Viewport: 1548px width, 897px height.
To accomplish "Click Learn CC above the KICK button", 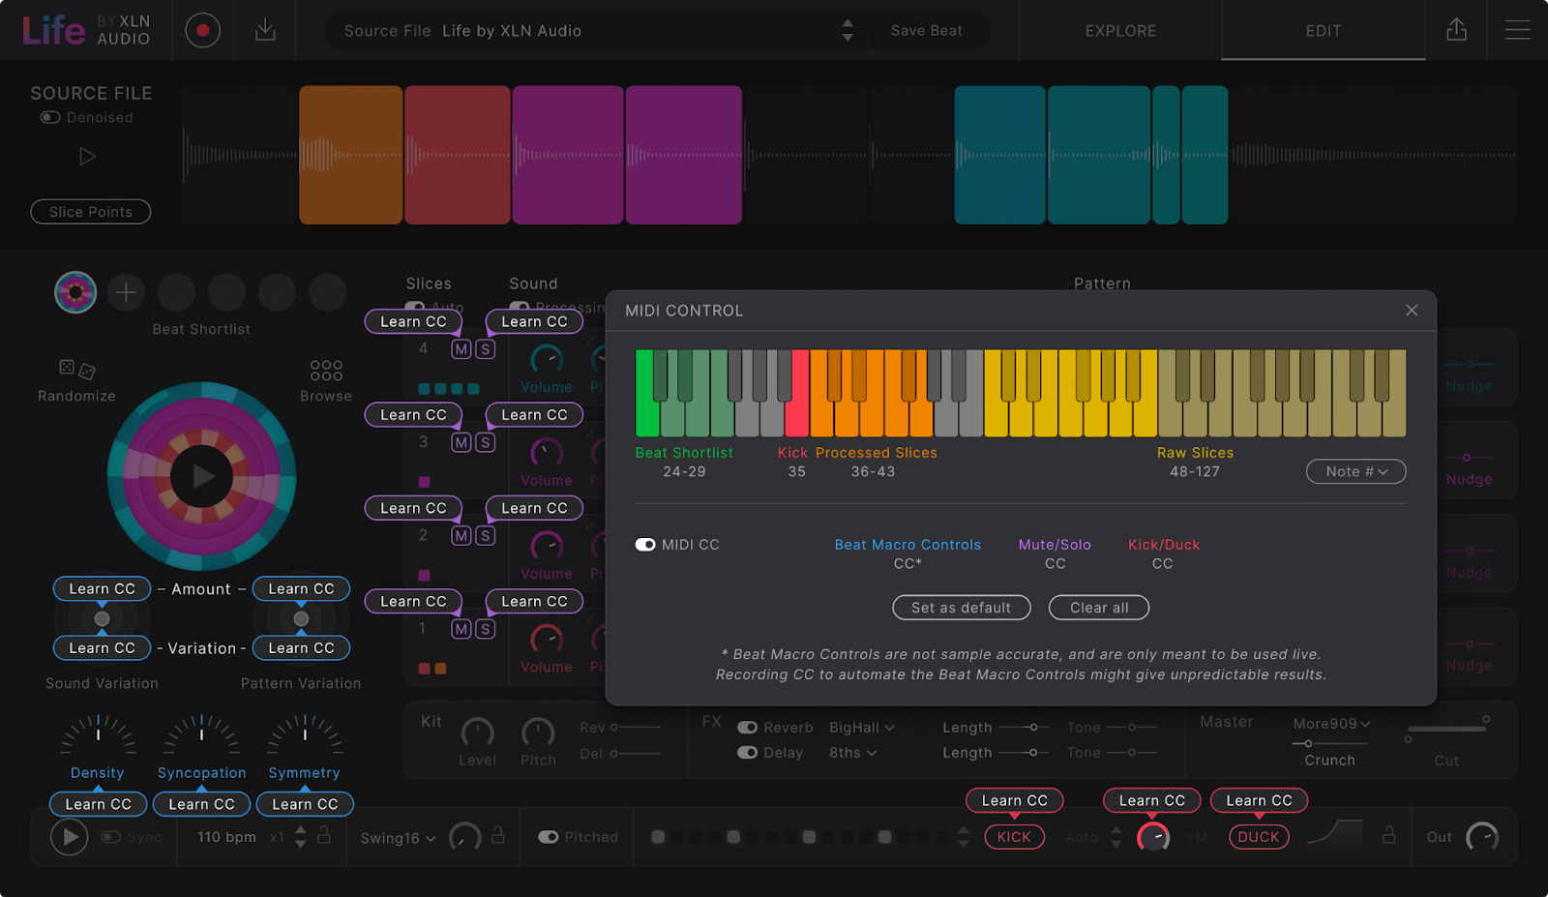I will 1015,800.
